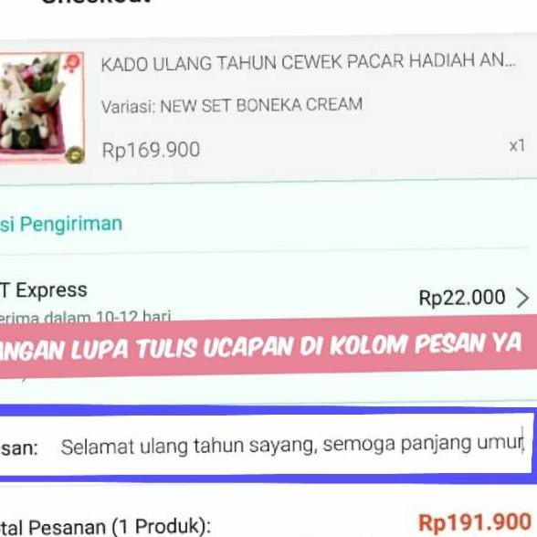
Task: Click the red ribbon badge on product image
Action: pyautogui.click(x=72, y=63)
